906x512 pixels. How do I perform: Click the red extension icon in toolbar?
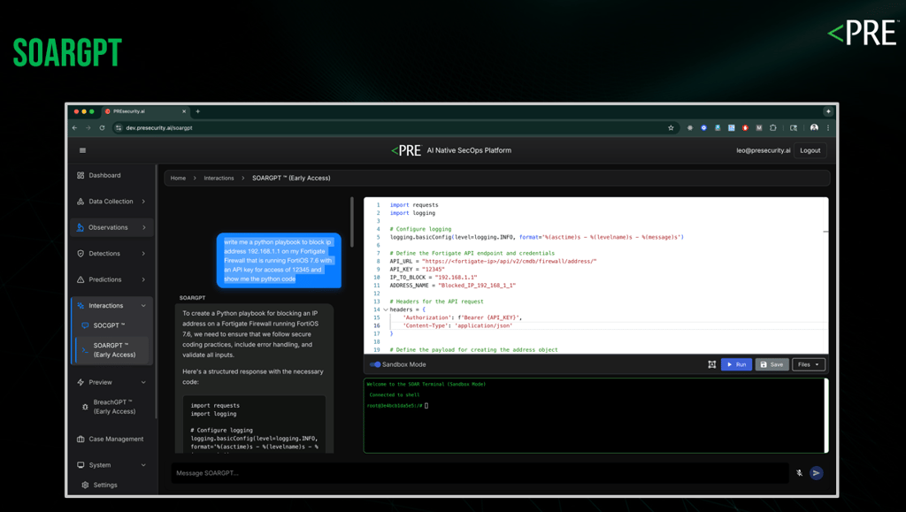click(745, 127)
